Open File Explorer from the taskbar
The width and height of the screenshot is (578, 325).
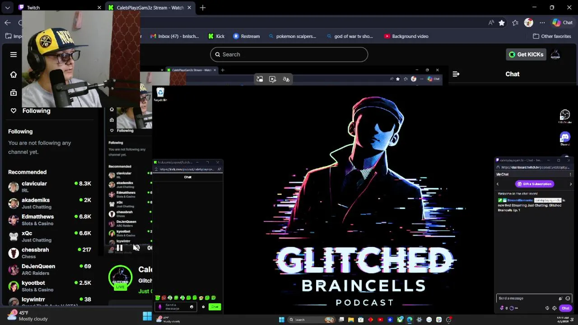pos(351,320)
